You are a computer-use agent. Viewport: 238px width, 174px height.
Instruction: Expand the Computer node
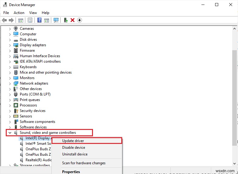pyautogui.click(x=10, y=34)
